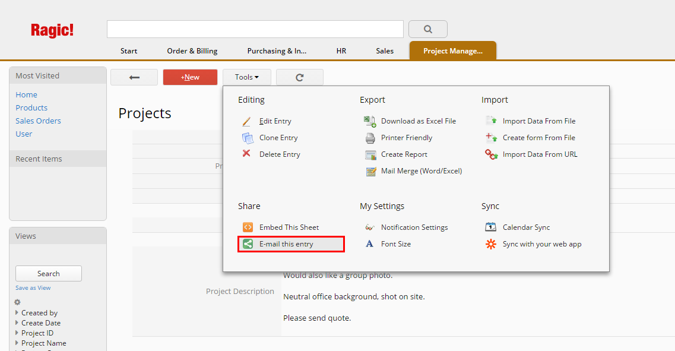The image size is (675, 351).
Task: Click the red X Delete Entry icon
Action: (246, 153)
